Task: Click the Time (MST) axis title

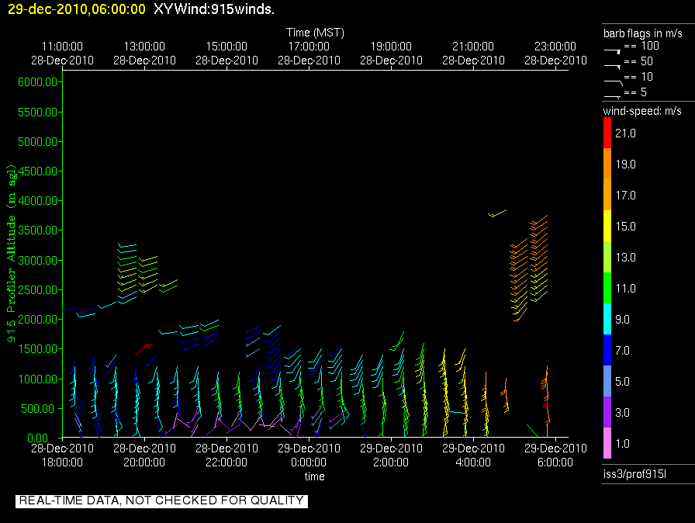Action: coord(314,33)
